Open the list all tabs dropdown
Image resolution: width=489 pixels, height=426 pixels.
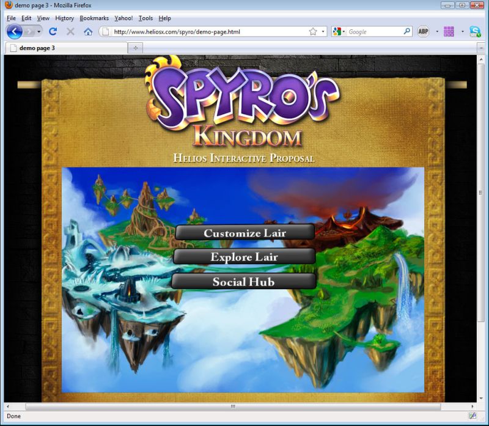[480, 48]
